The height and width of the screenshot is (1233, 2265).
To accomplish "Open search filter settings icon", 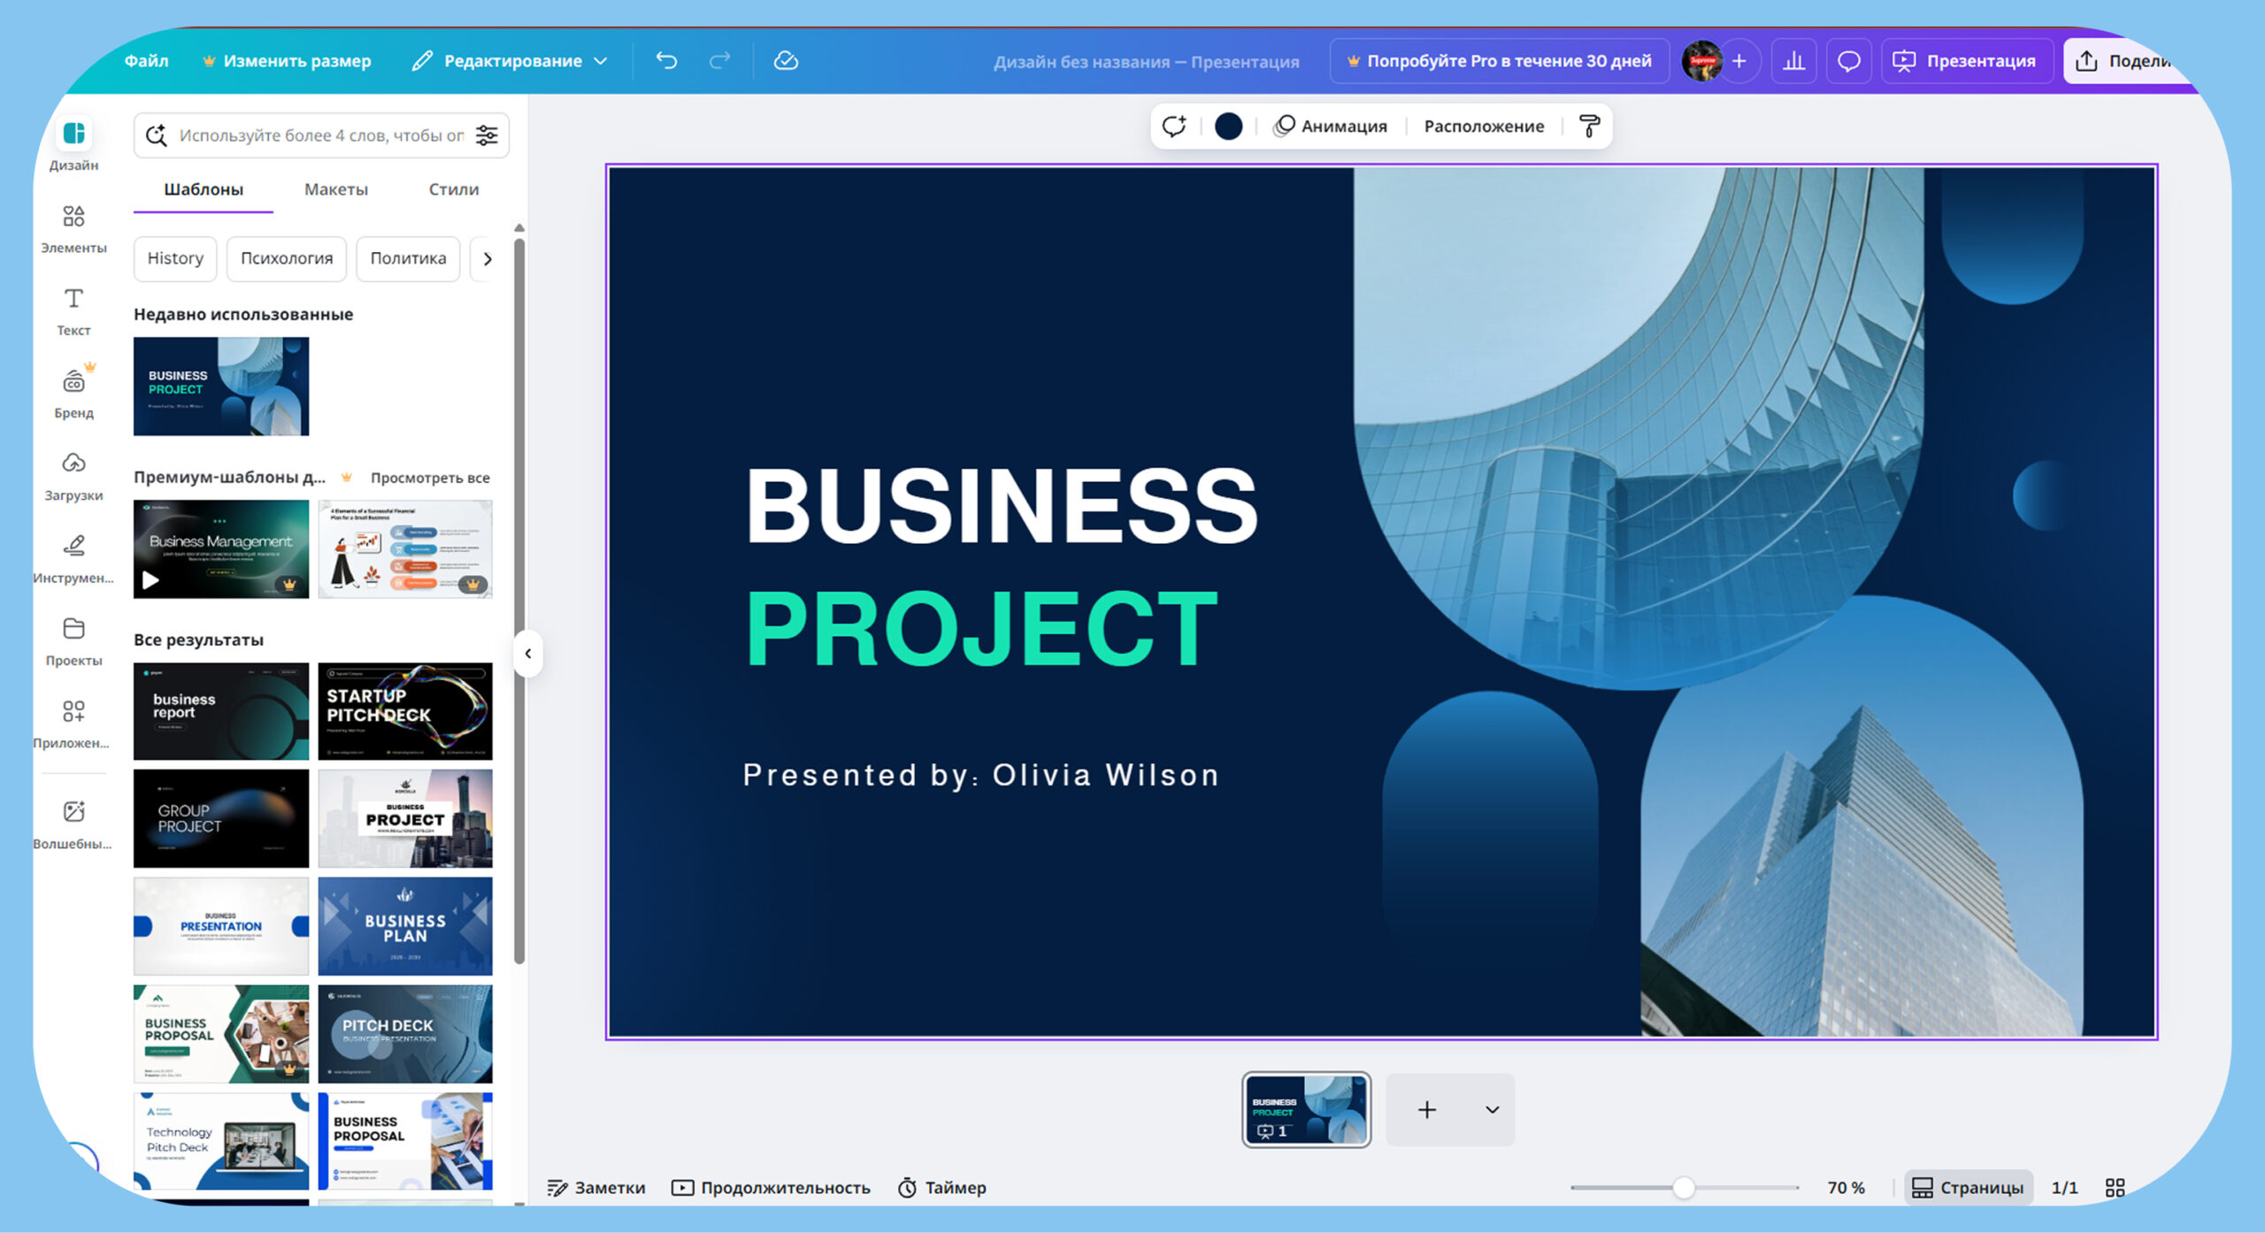I will (487, 135).
